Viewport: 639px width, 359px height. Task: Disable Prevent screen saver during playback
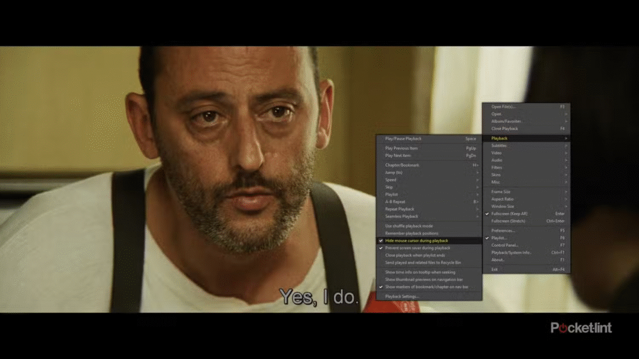point(417,248)
